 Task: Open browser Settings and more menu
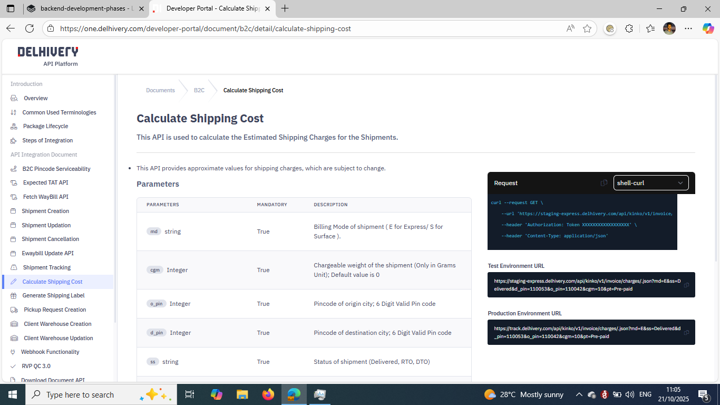[x=688, y=28]
